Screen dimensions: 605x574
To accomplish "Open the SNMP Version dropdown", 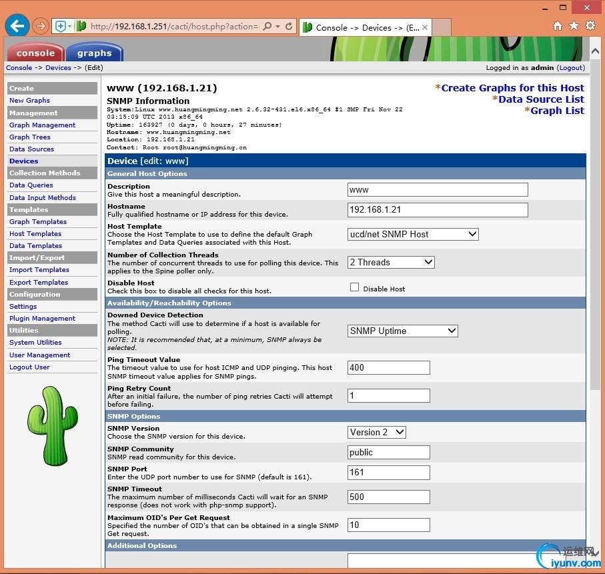I will pos(377,432).
